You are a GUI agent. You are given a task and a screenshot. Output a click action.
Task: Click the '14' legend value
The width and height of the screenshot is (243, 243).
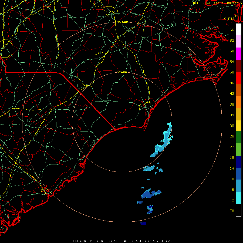tap(232, 168)
